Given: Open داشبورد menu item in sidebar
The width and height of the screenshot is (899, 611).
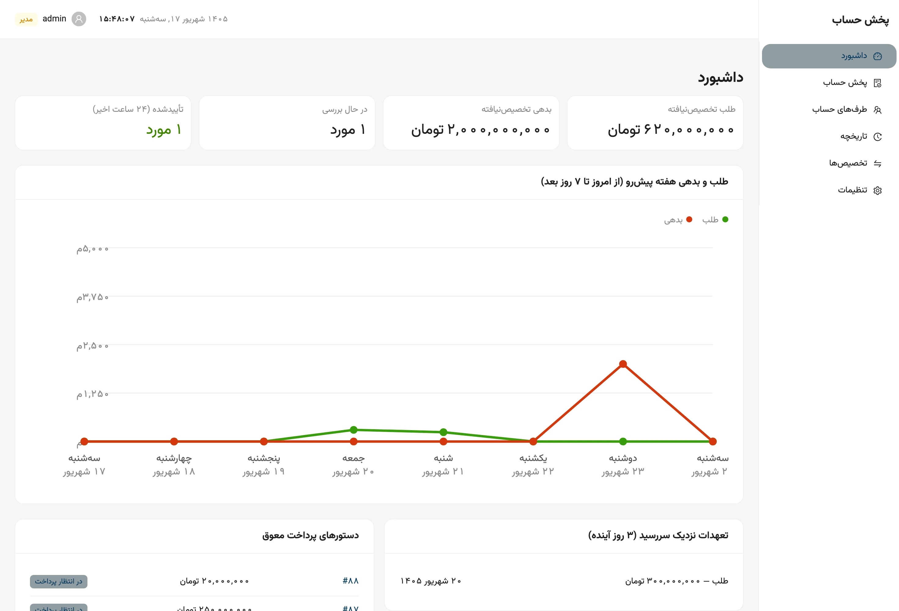Looking at the screenshot, I should (x=829, y=56).
